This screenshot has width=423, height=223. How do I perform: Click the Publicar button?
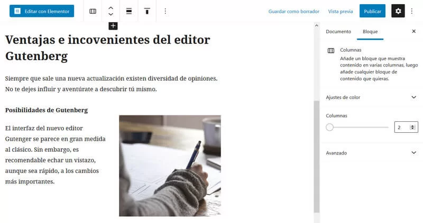(372, 11)
